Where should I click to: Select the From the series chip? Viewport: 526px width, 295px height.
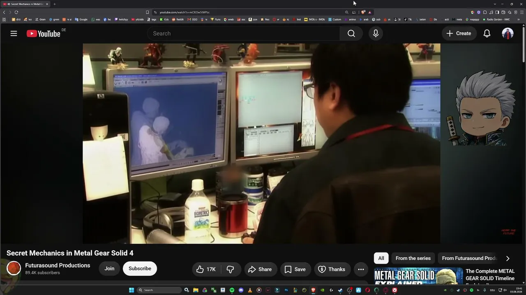tap(413, 258)
